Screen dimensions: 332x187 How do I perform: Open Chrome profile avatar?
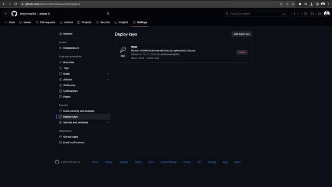323,4
